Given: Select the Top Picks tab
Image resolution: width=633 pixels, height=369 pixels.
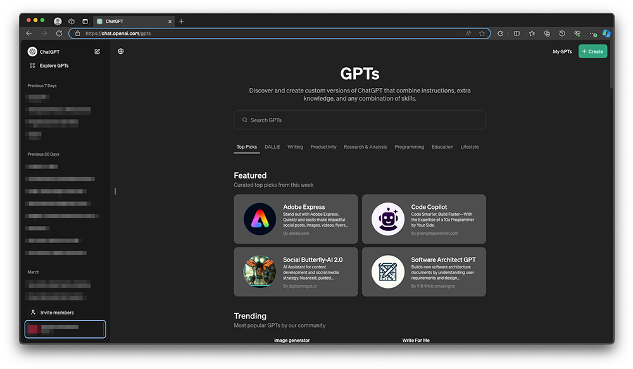Looking at the screenshot, I should (247, 147).
